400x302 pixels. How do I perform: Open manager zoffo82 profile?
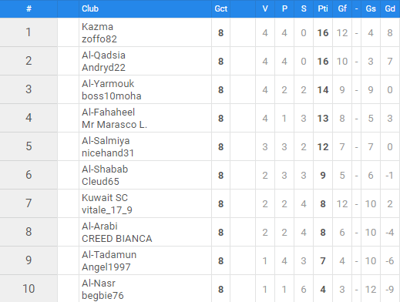coord(99,39)
